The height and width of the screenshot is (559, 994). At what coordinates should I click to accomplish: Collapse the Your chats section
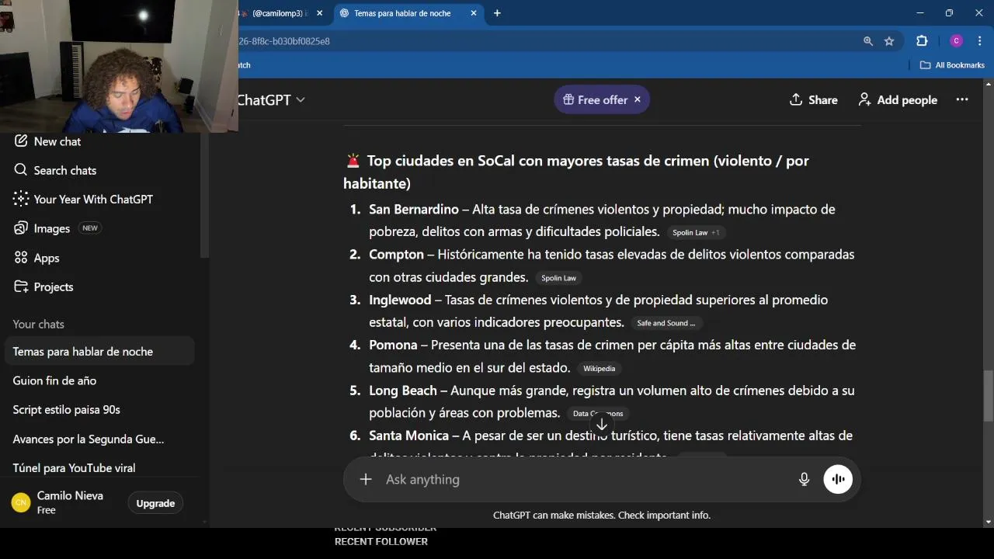pyautogui.click(x=39, y=324)
